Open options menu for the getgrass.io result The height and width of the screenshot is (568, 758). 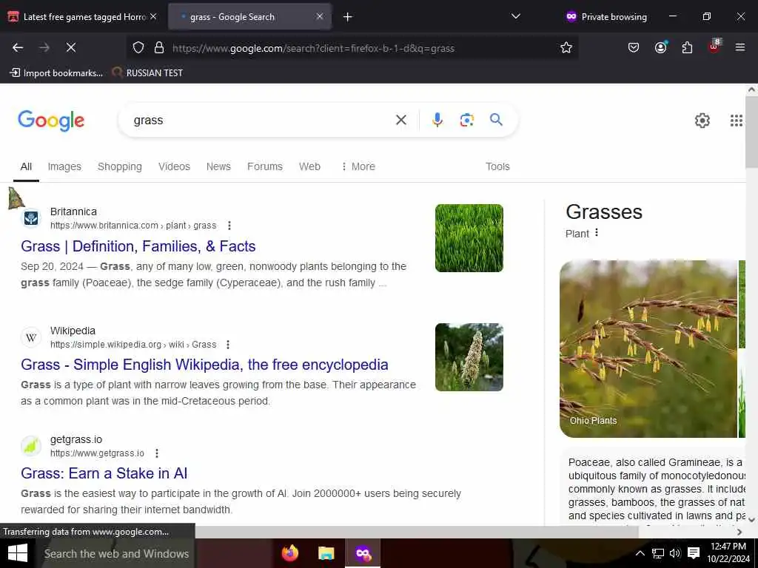point(157,453)
